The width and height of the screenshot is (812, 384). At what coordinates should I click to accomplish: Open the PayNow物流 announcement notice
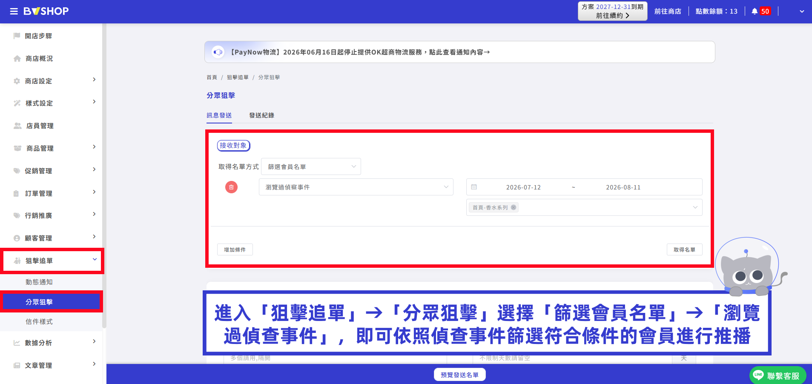point(460,52)
